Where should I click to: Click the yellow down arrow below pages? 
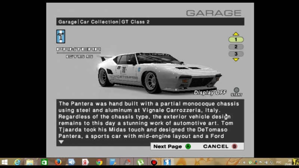tap(236, 60)
